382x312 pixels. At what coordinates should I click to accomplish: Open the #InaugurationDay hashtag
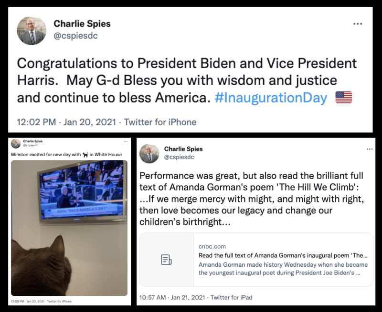[x=271, y=98]
